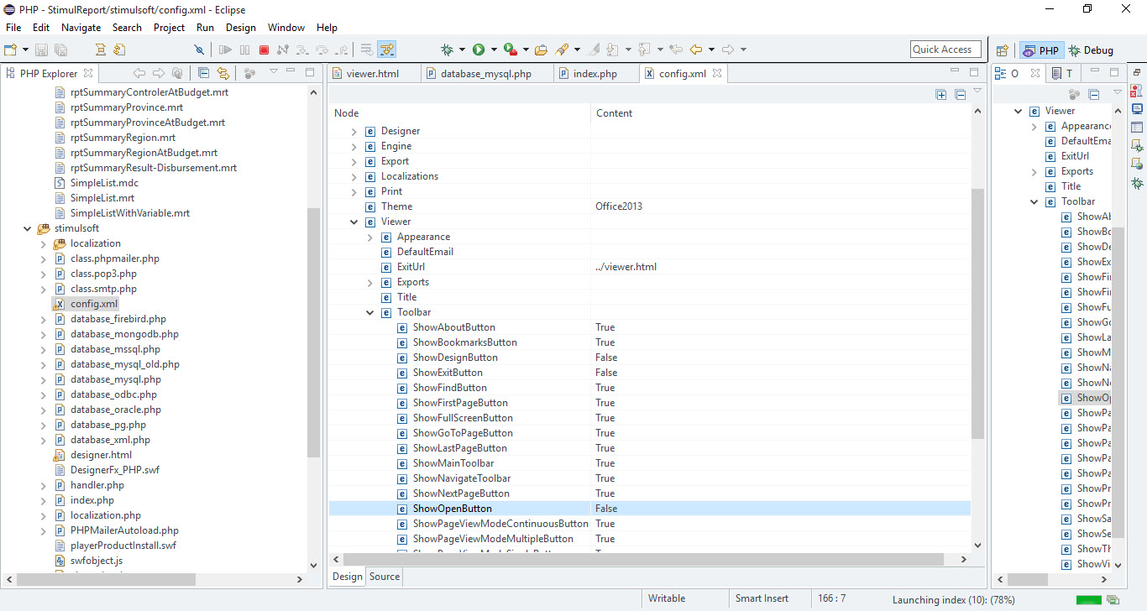Click the editor horizontal scrollbar
Image resolution: width=1147 pixels, height=611 pixels.
point(643,559)
